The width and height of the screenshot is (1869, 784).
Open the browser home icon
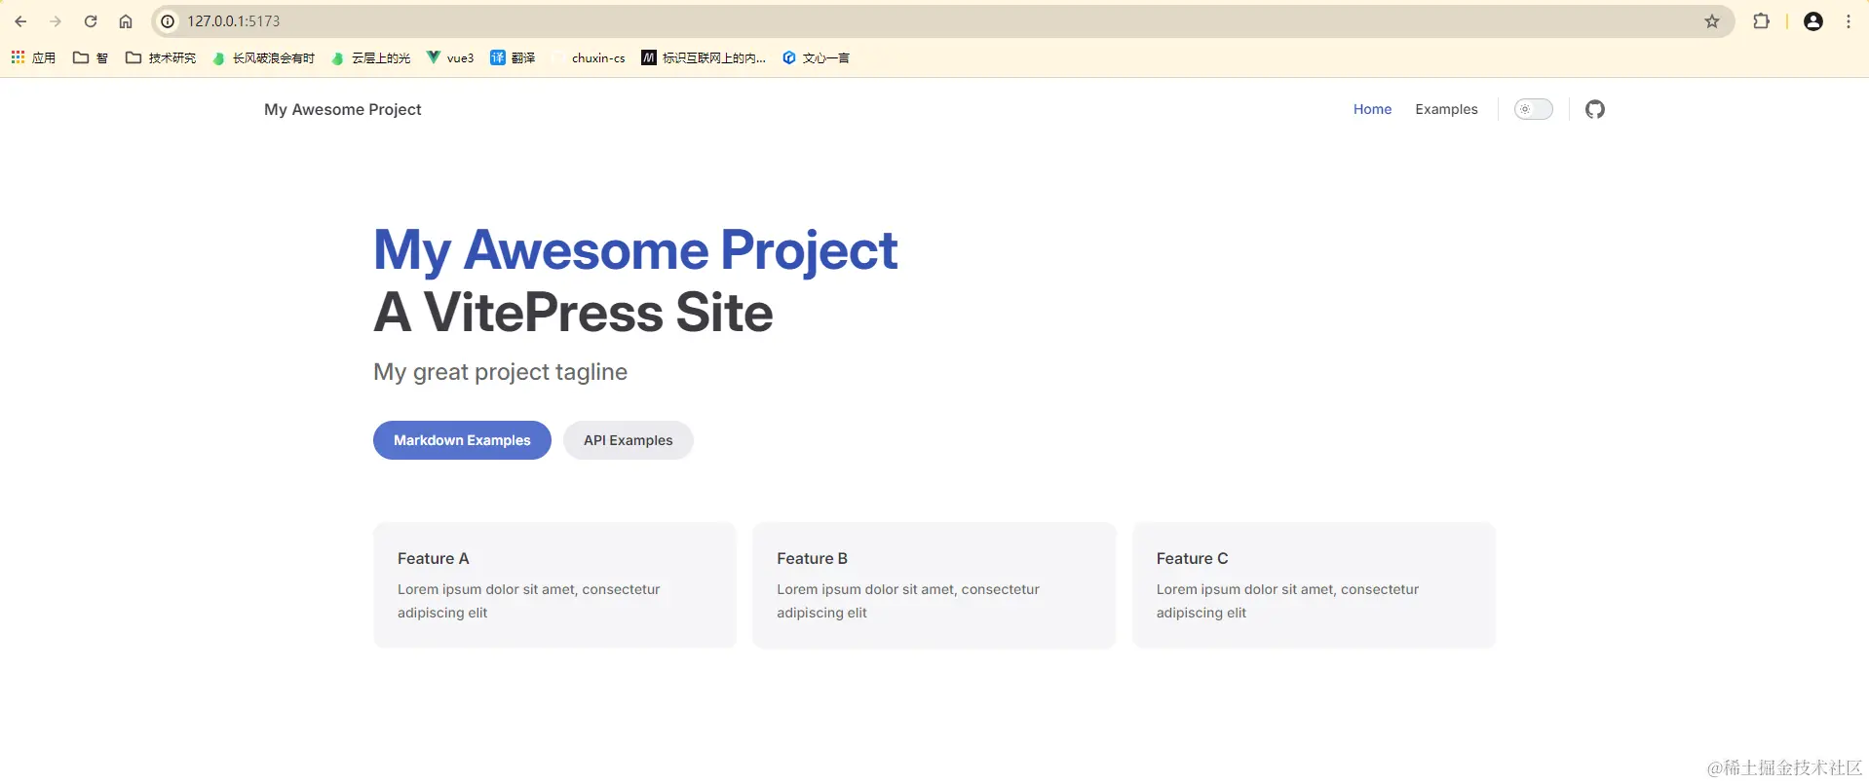126,21
